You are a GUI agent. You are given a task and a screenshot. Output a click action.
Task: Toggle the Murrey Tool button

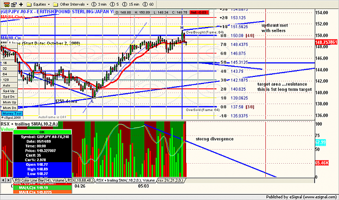pyautogui.click(x=12, y=113)
